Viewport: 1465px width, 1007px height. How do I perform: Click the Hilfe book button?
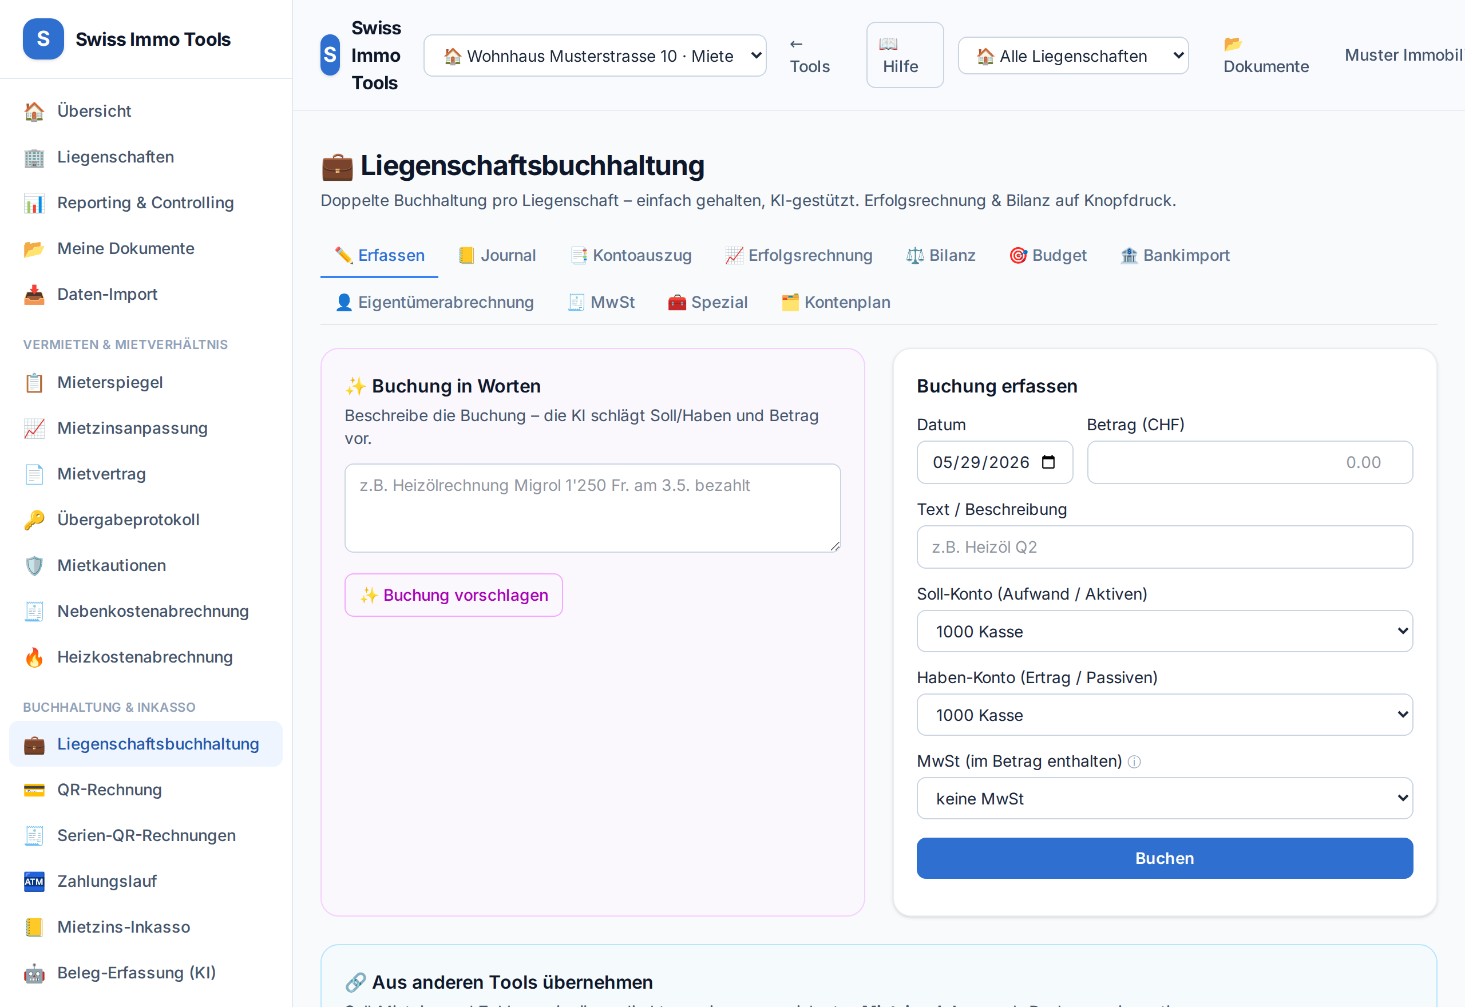(905, 55)
